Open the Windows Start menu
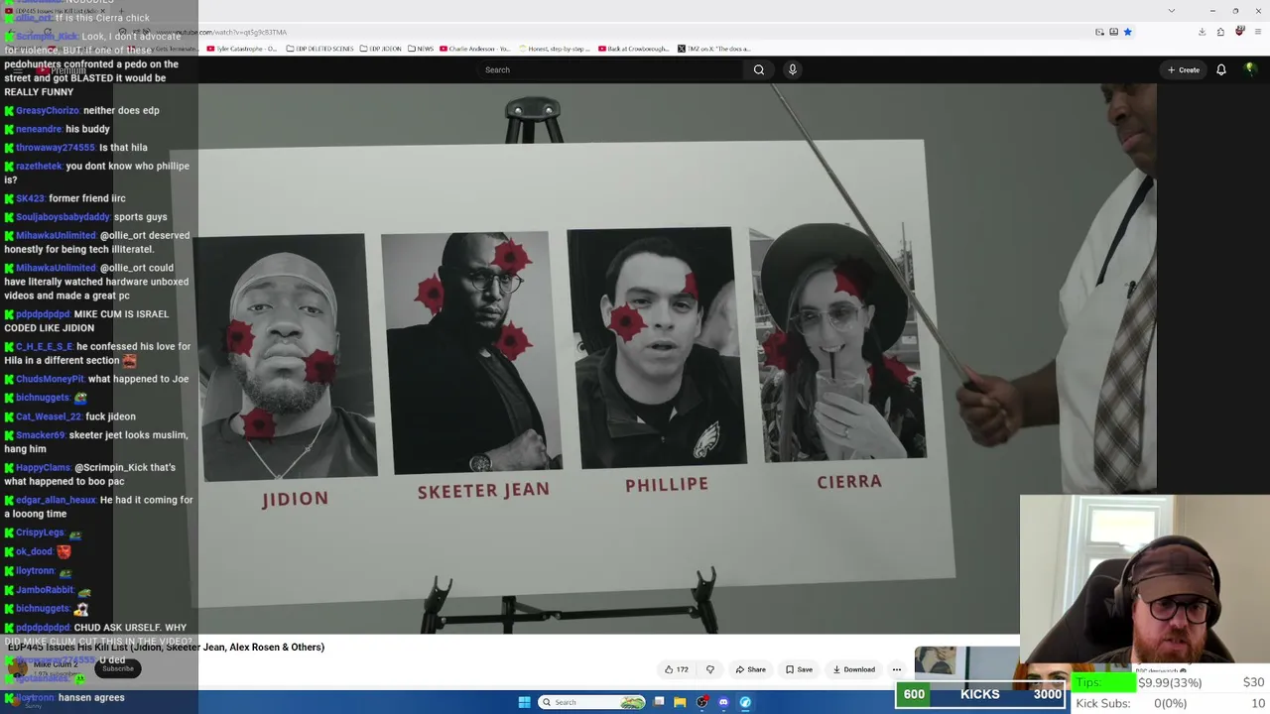Image resolution: width=1270 pixels, height=714 pixels. (x=525, y=702)
